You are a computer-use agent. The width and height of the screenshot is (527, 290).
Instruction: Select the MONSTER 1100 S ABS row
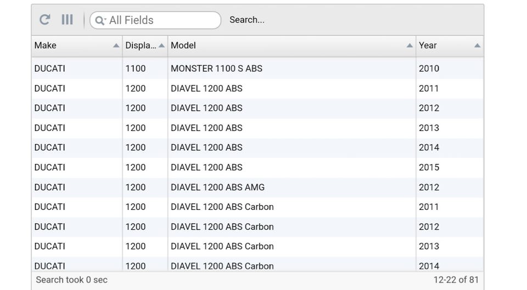click(216, 69)
